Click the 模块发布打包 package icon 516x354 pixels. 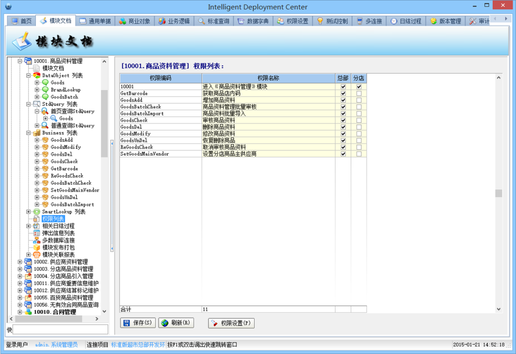click(36, 248)
